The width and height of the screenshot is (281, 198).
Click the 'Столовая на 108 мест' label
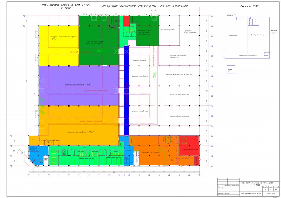coord(150,153)
